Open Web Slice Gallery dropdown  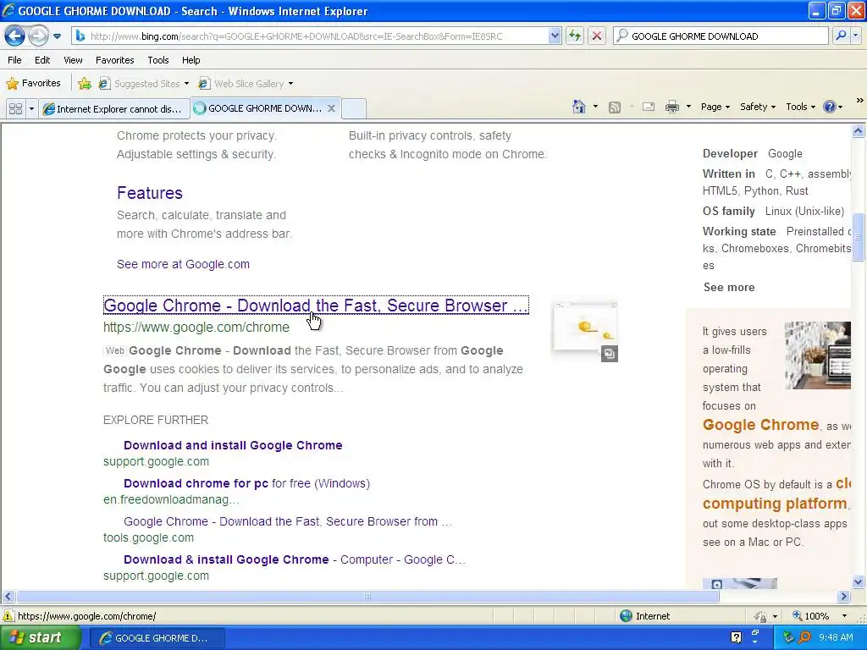coord(246,84)
